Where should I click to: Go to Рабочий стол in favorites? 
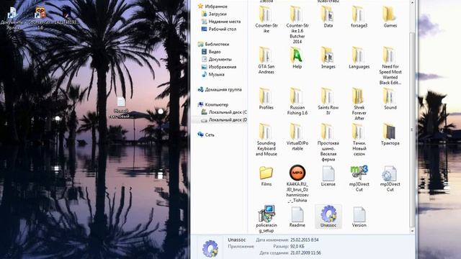(x=223, y=29)
